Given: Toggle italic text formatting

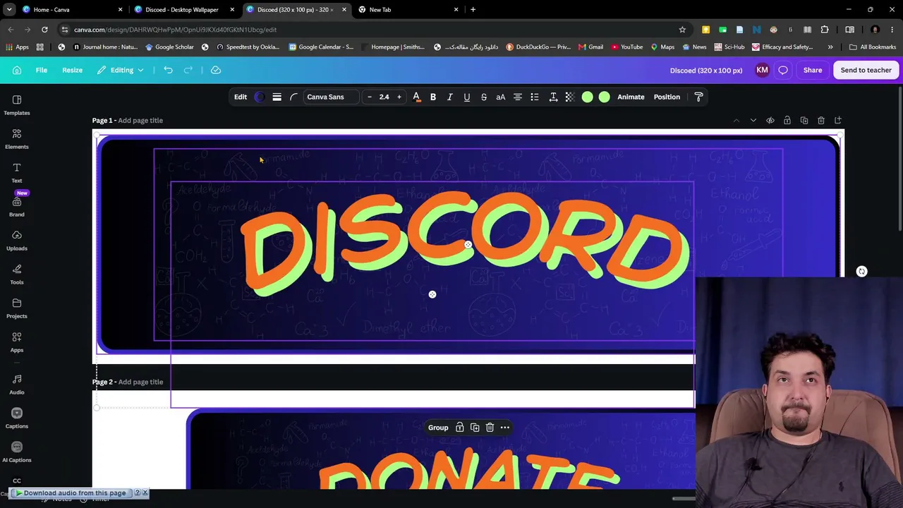Looking at the screenshot, I should click(x=450, y=97).
